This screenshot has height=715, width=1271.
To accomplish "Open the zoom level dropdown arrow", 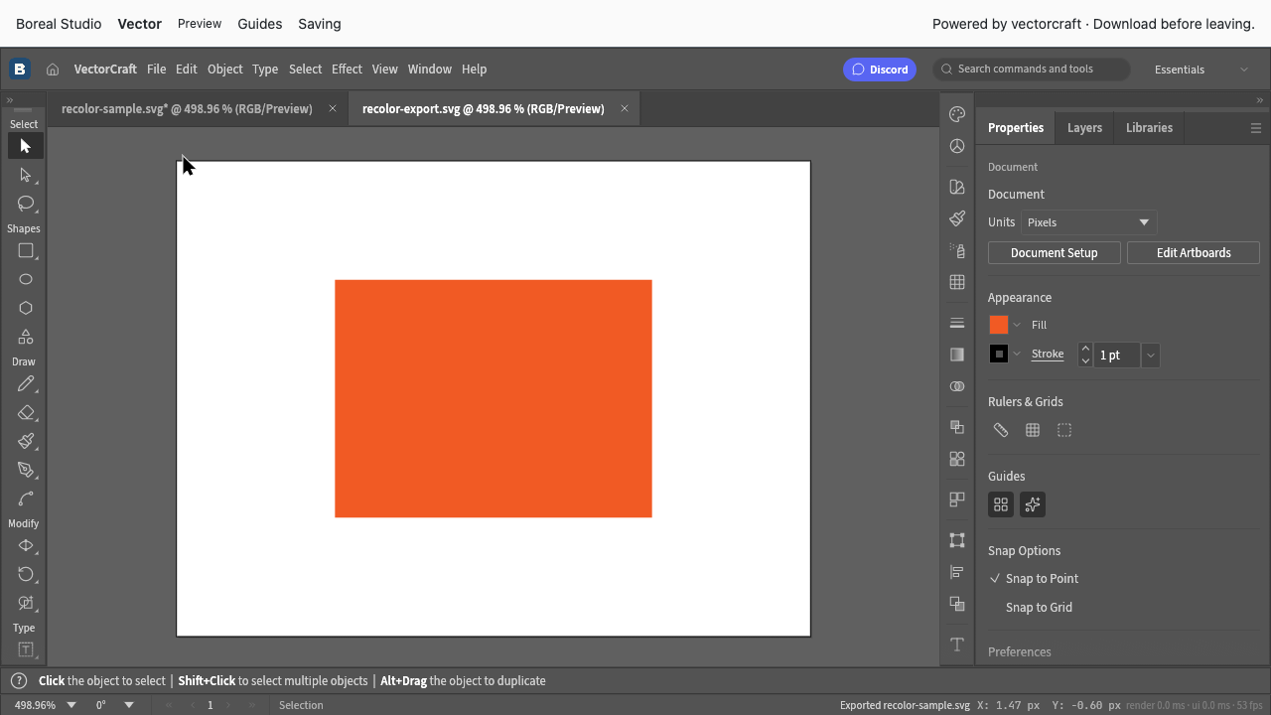I will coord(71,705).
